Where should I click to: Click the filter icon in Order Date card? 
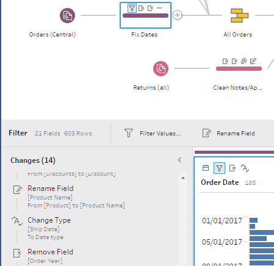coord(219,168)
